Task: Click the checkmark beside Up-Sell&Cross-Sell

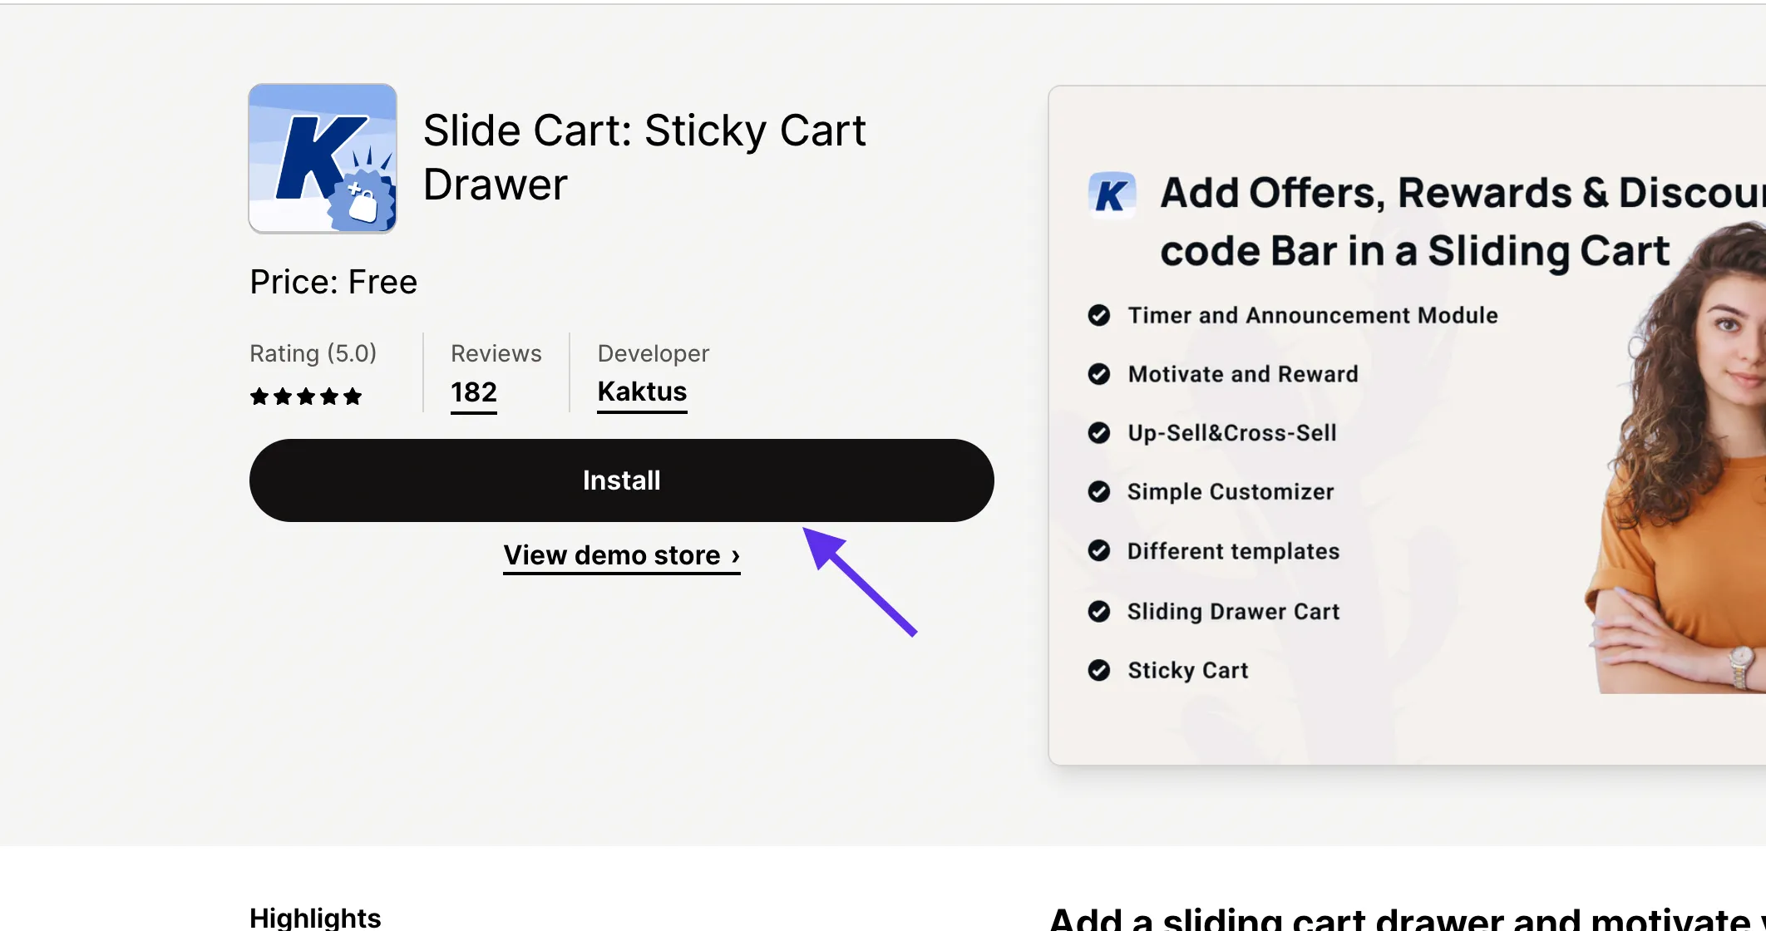Action: (1099, 433)
